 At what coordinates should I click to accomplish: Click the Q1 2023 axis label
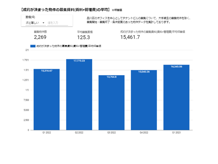click(176, 133)
